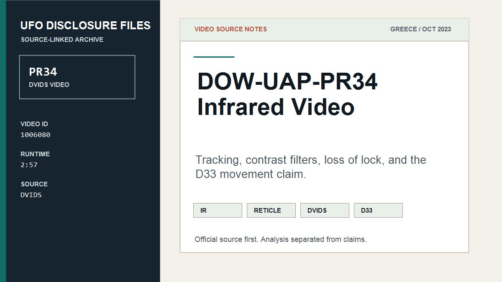Choose the D33 tag chip
Screen dimensions: 502x282
pyautogui.click(x=378, y=210)
